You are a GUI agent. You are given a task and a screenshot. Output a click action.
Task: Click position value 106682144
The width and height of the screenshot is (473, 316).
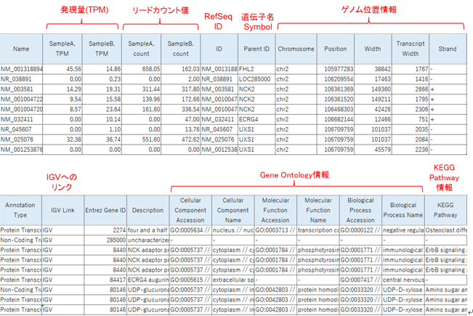(336, 119)
